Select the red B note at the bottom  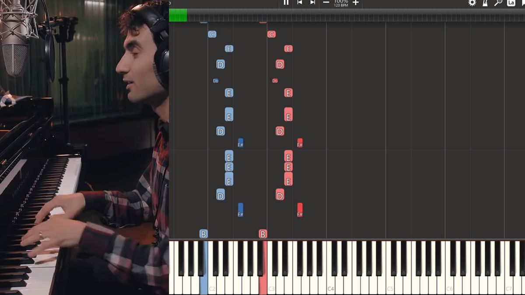pos(262,234)
